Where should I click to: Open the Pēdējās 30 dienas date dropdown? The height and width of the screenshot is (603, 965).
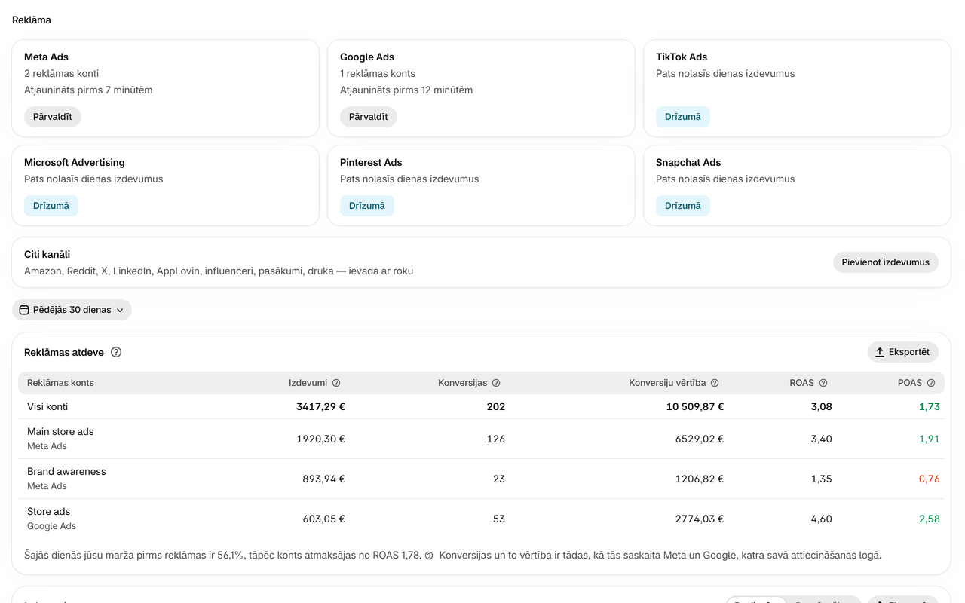tap(72, 310)
